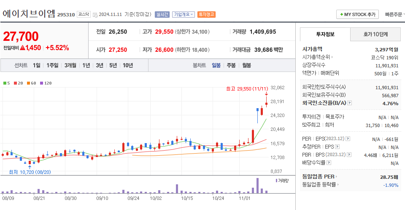Click the PBR value 4.46배

[370, 155]
